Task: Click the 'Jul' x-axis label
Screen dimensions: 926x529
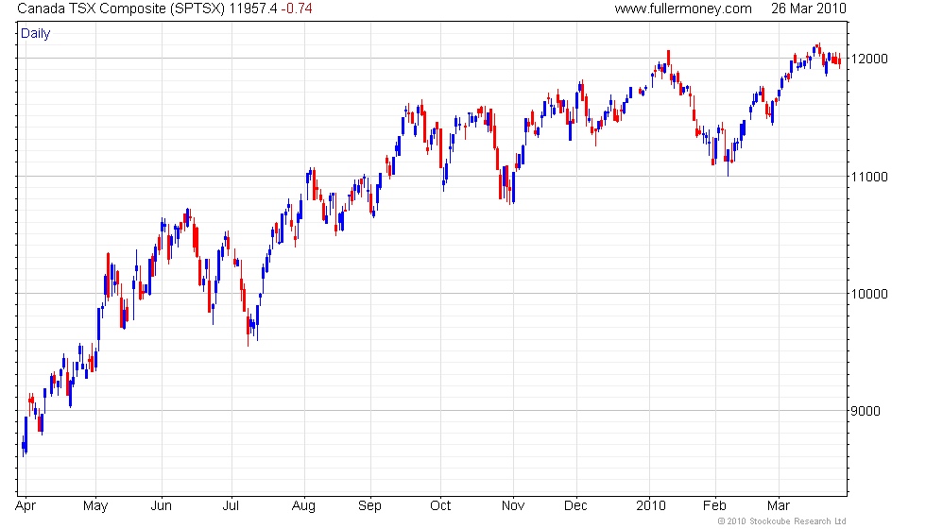Action: [231, 506]
